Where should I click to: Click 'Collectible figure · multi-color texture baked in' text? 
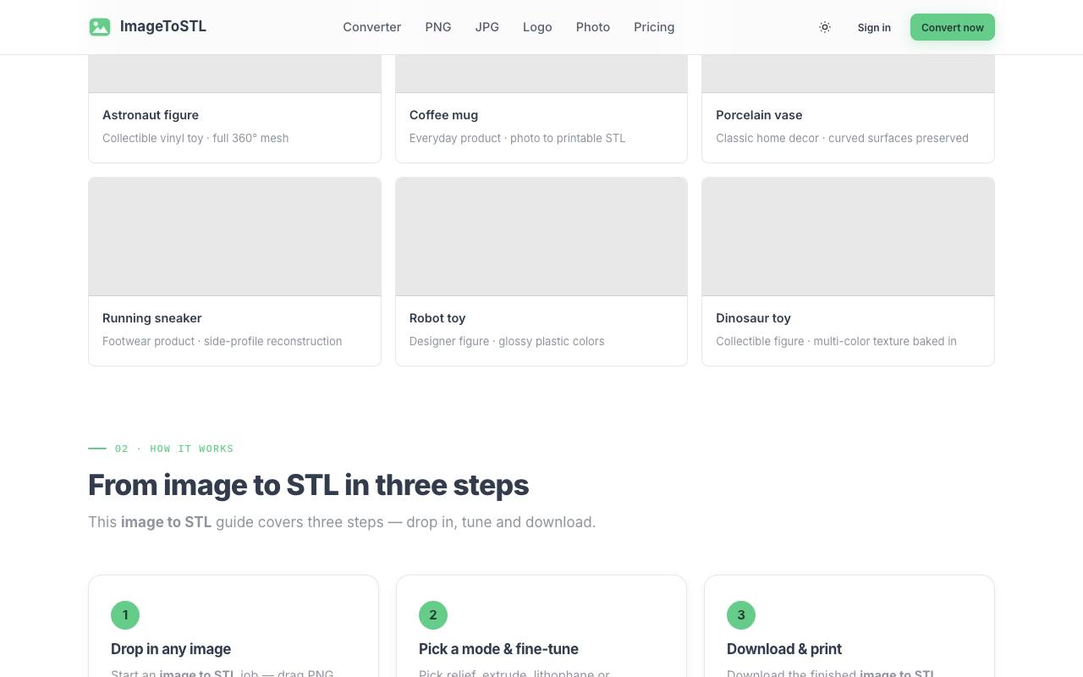[x=836, y=341]
